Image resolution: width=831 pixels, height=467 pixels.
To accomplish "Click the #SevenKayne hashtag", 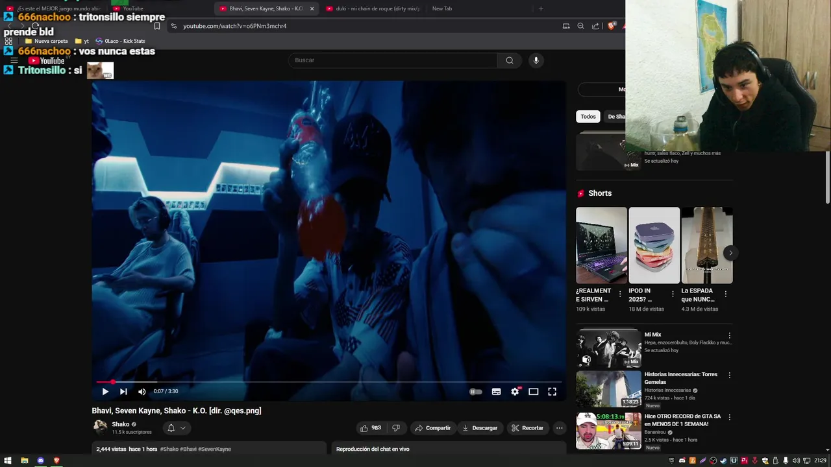I will 214,449.
